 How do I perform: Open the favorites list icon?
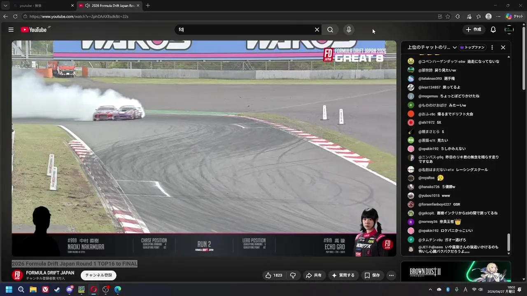click(479, 16)
